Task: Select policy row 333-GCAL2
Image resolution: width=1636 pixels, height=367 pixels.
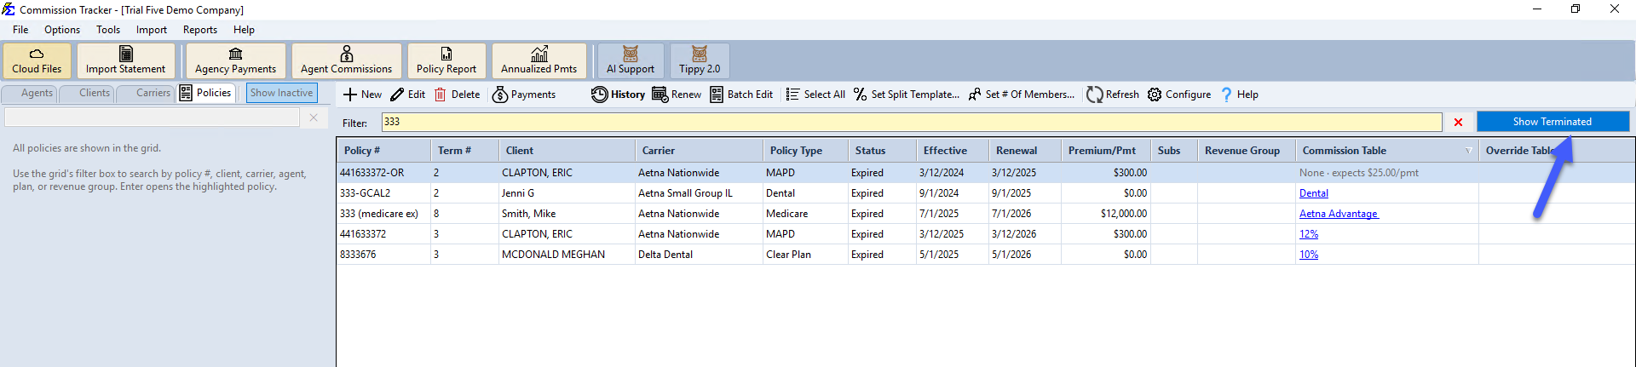Action: (985, 193)
